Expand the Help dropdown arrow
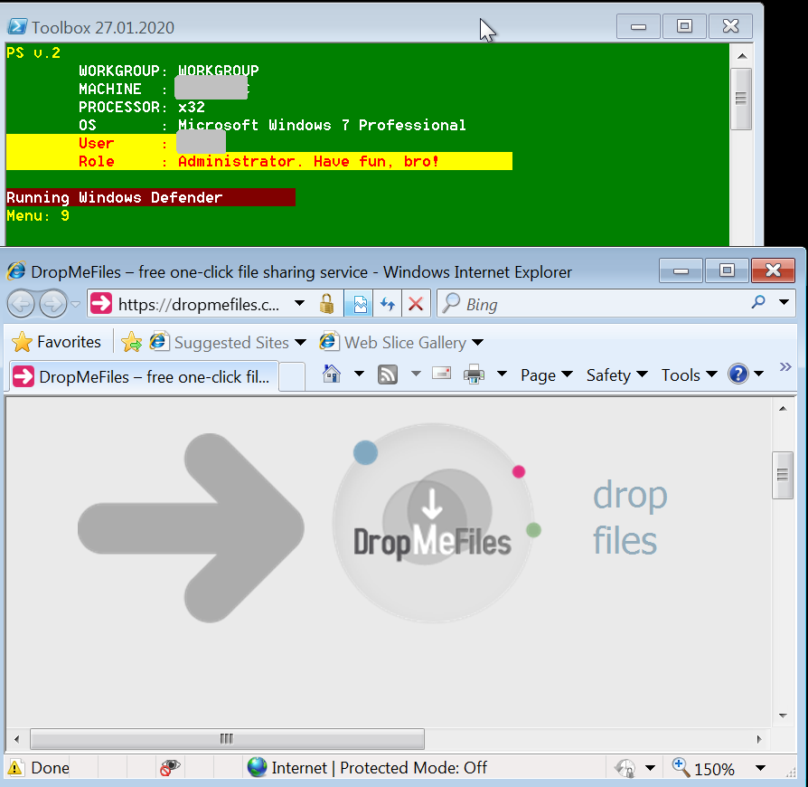This screenshot has width=808, height=787. (x=758, y=374)
